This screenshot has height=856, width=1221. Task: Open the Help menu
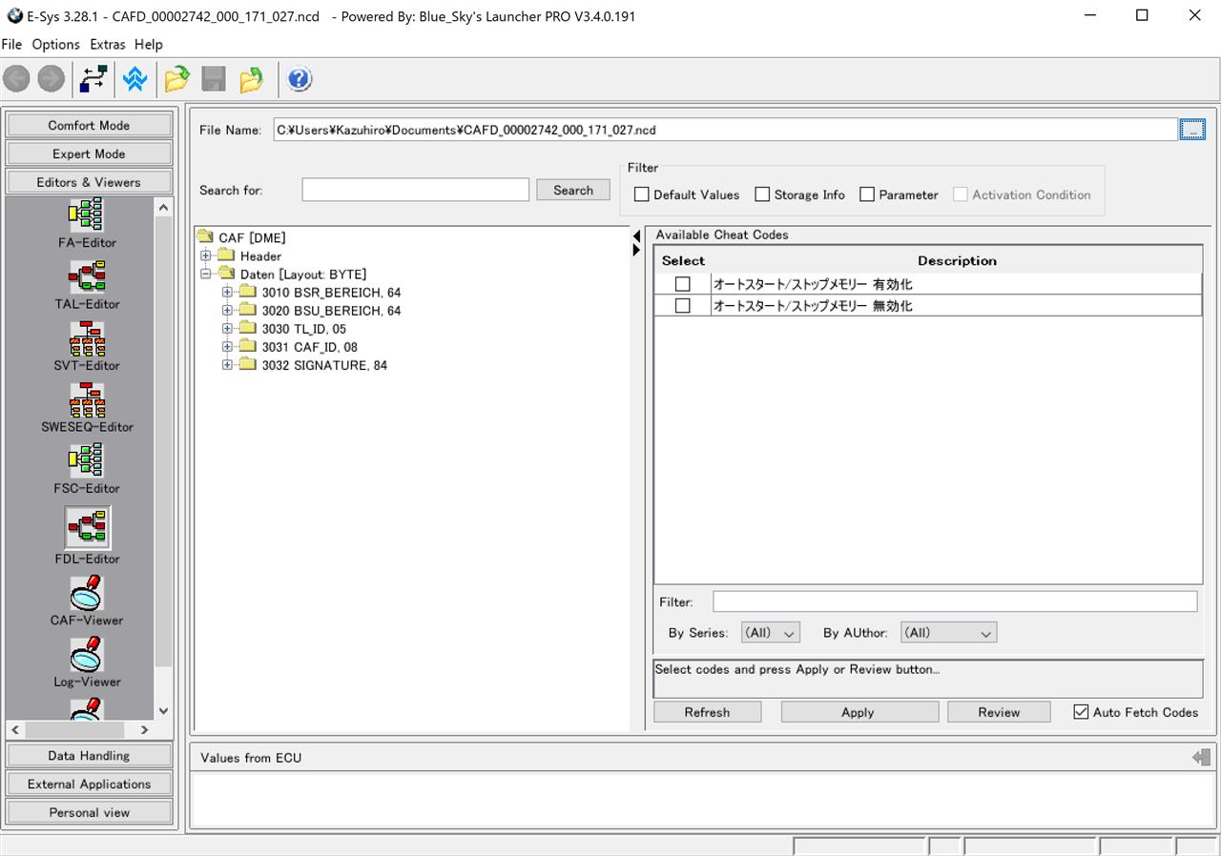(149, 44)
